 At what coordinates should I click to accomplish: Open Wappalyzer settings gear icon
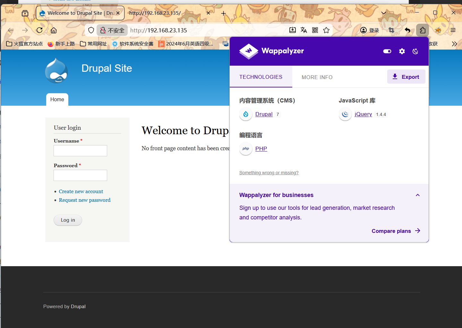[402, 51]
